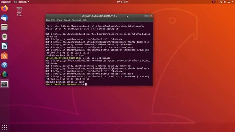This screenshot has height=132, width=235.
Task: Open the network status icon
Action: click(x=221, y=2)
